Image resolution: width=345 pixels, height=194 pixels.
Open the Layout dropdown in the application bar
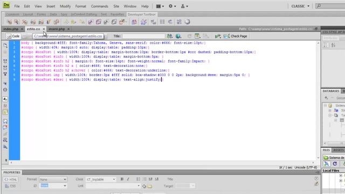click(x=160, y=6)
